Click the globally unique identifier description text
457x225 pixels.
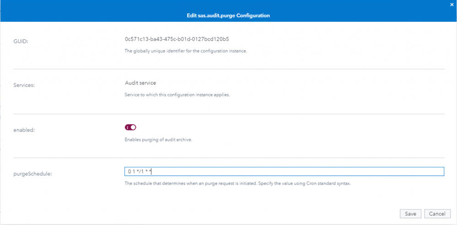point(186,51)
